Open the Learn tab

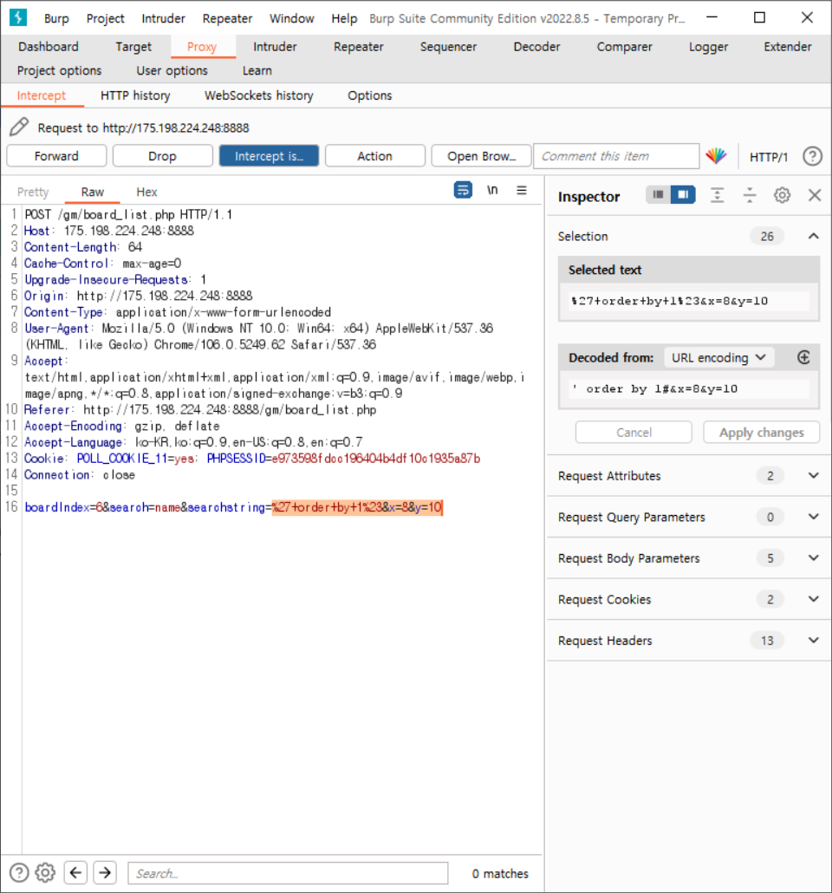click(257, 70)
